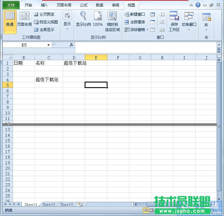Image resolution: width=224 pixels, height=216 pixels.
Task: Click the Insert Worksheet icon
Action: pos(81,205)
